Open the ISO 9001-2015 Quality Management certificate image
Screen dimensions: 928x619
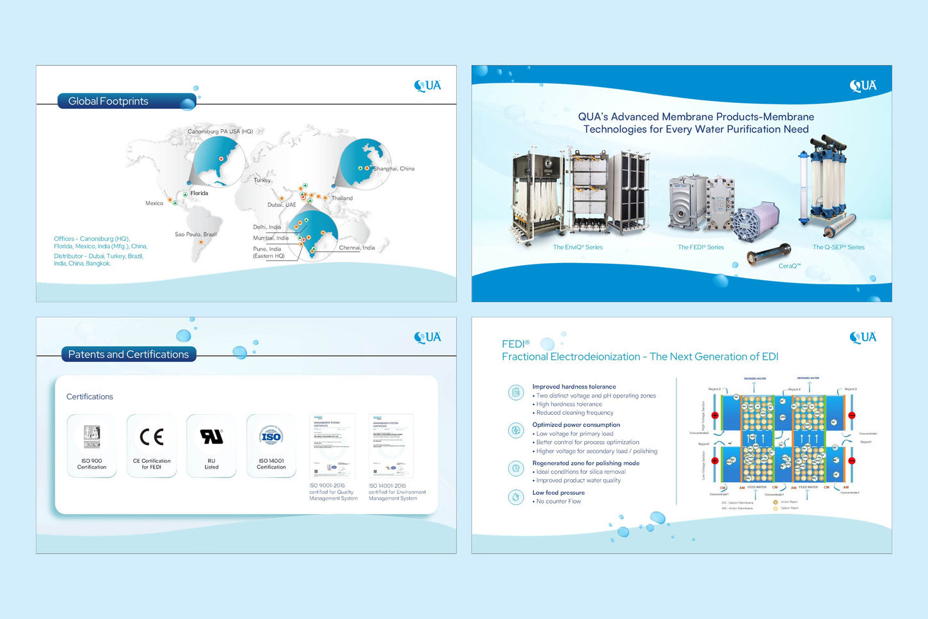332,446
